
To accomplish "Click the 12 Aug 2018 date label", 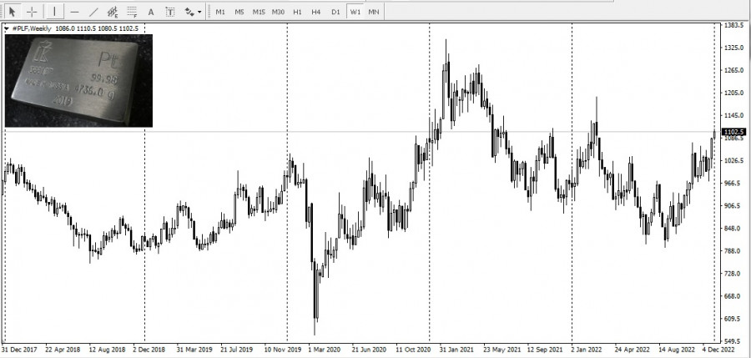I will [x=108, y=350].
